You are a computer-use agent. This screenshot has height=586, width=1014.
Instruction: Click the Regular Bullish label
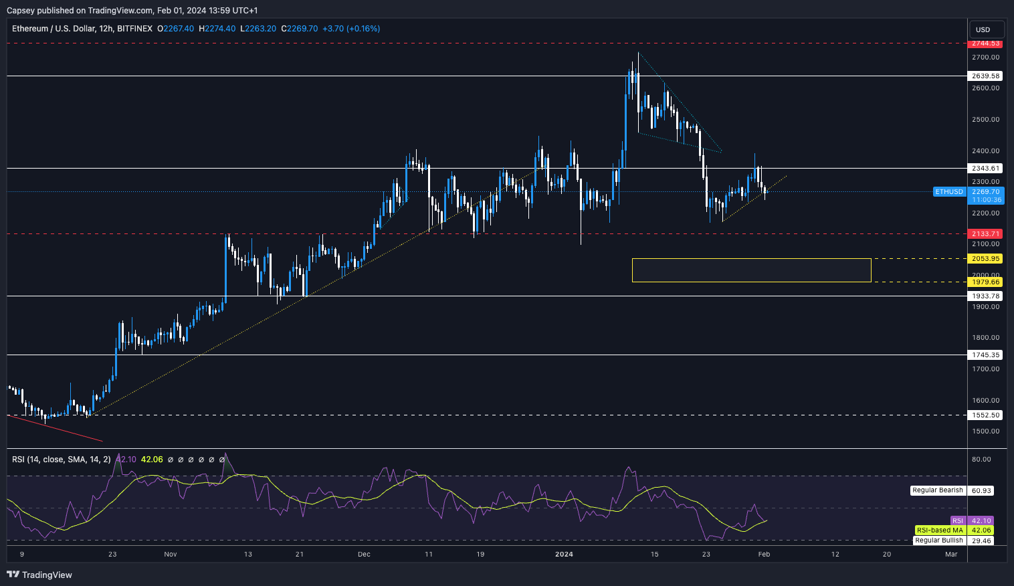coord(939,541)
